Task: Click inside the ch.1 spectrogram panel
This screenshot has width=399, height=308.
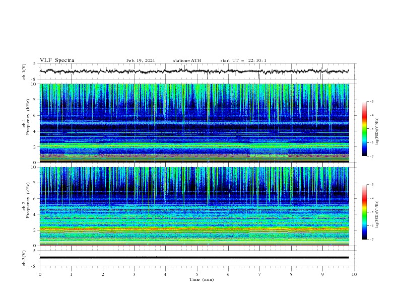Action: pos(194,123)
